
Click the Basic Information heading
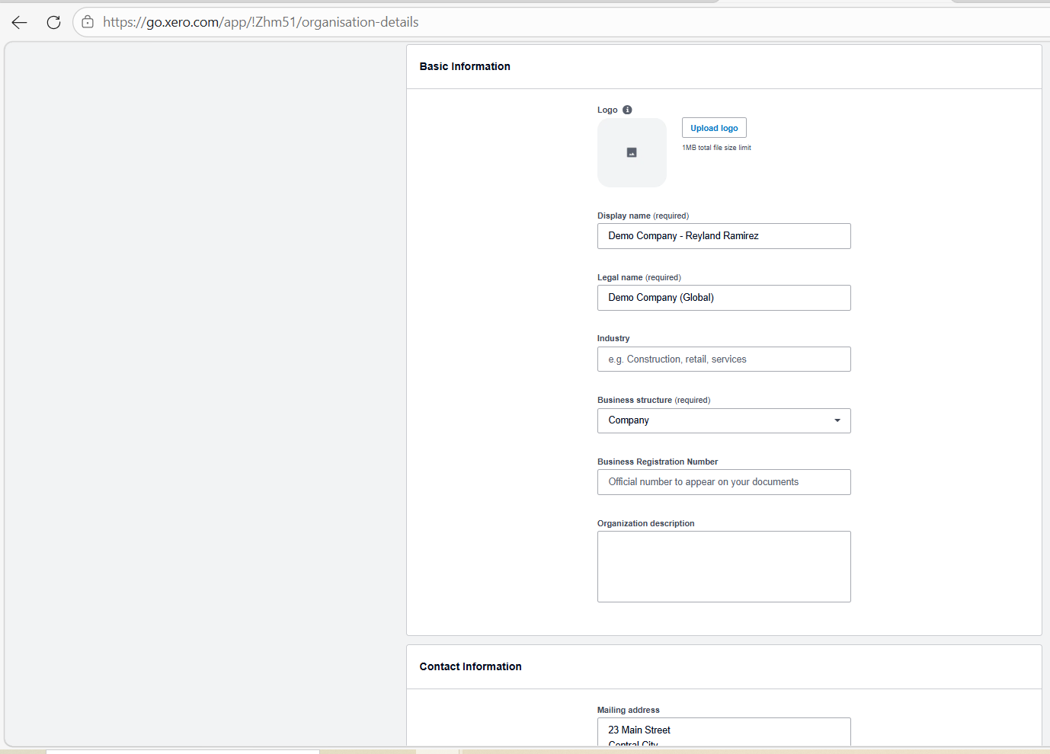pyautogui.click(x=465, y=66)
